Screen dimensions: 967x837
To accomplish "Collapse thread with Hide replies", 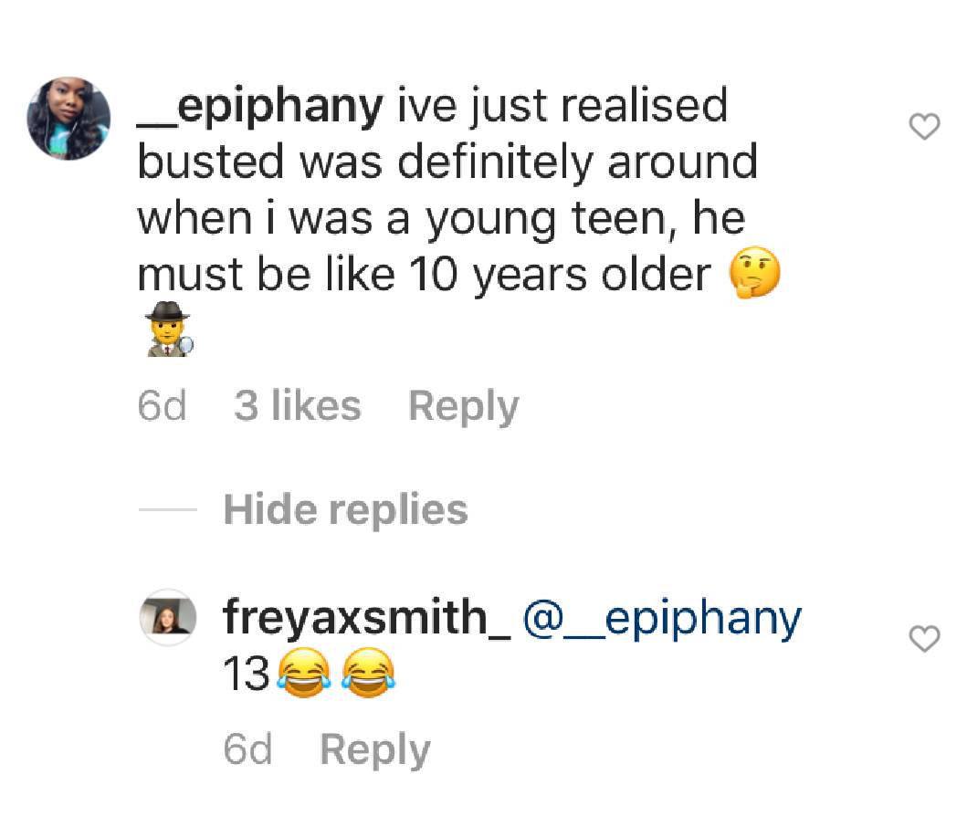I will [345, 510].
